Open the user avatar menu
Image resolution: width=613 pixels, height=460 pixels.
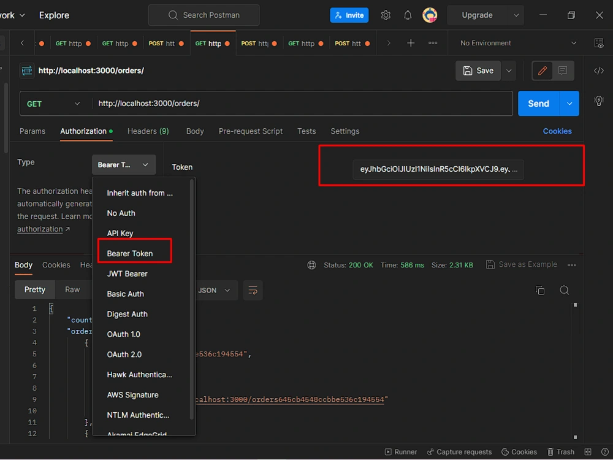[x=430, y=15]
